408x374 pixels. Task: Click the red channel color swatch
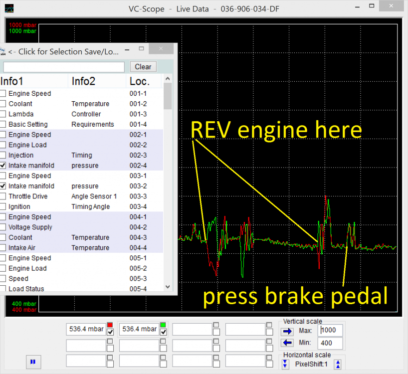tap(110, 325)
